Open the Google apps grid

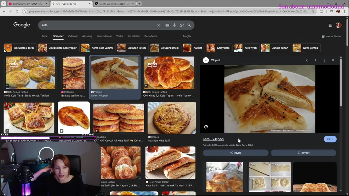tap(330, 25)
